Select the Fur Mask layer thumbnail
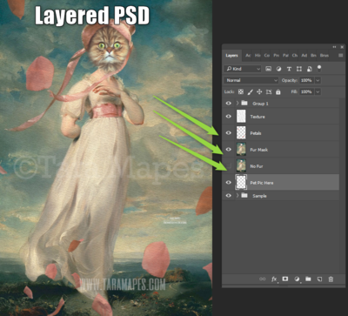This screenshot has height=316, width=348. tap(241, 150)
